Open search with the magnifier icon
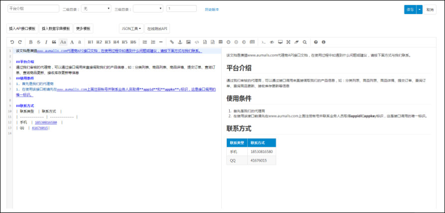445x213 pixels. (x=304, y=42)
